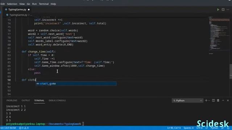The height and width of the screenshot is (130, 232).
Task: Click the 'def change_time(self):' line
Action: [x=39, y=52]
